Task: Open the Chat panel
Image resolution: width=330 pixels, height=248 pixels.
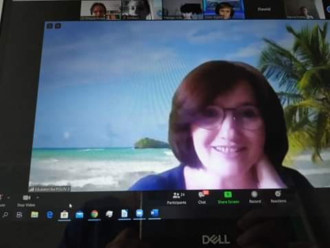Action: (x=202, y=198)
